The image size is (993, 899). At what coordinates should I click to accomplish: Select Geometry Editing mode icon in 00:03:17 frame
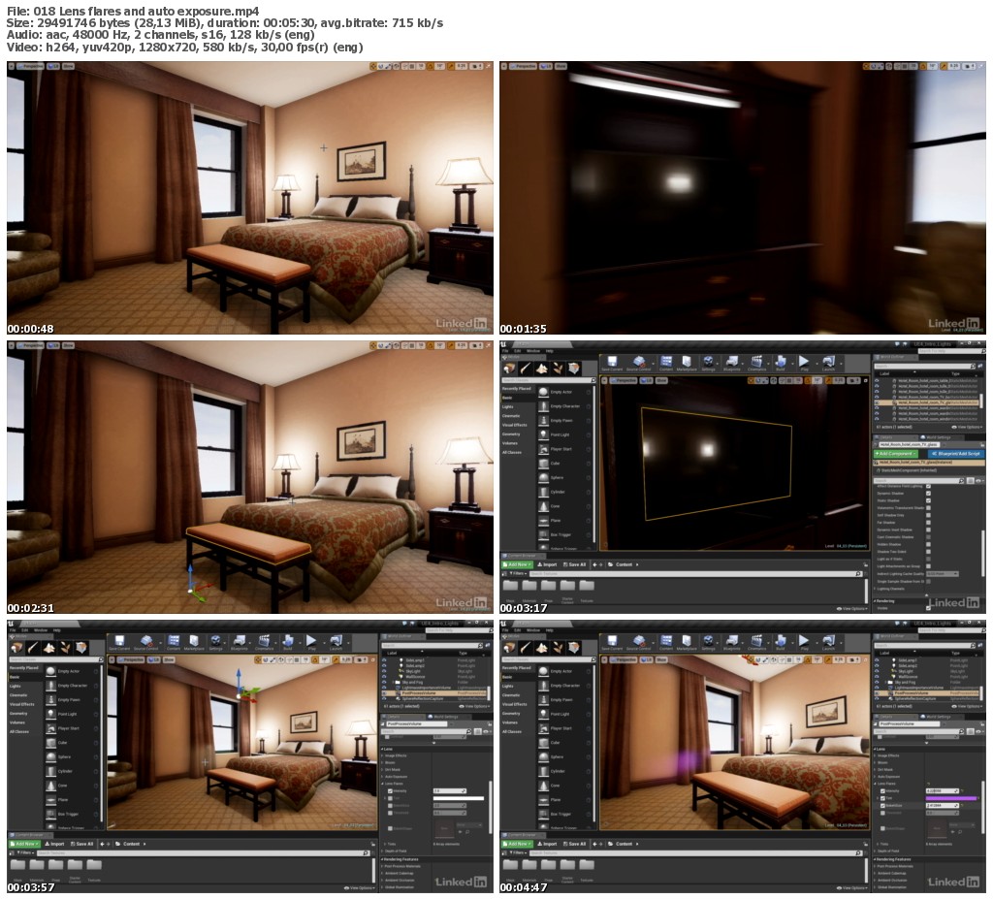coord(574,369)
